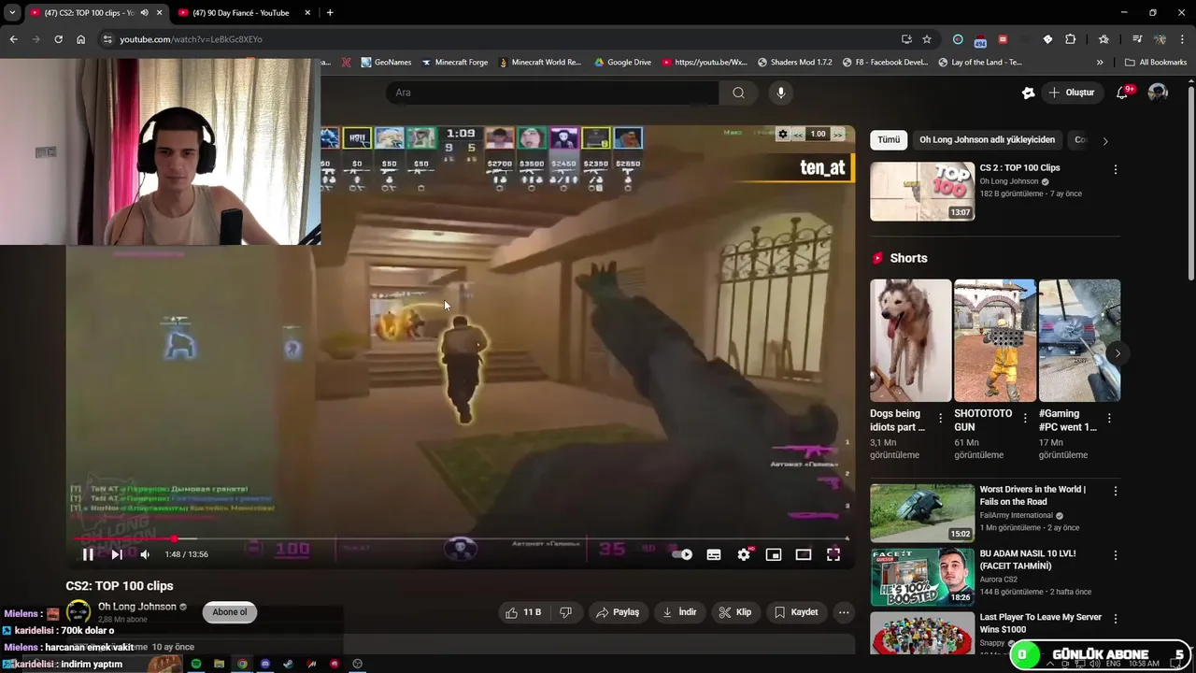Open player settings gear
Viewport: 1196px width, 673px height.
pos(744,554)
